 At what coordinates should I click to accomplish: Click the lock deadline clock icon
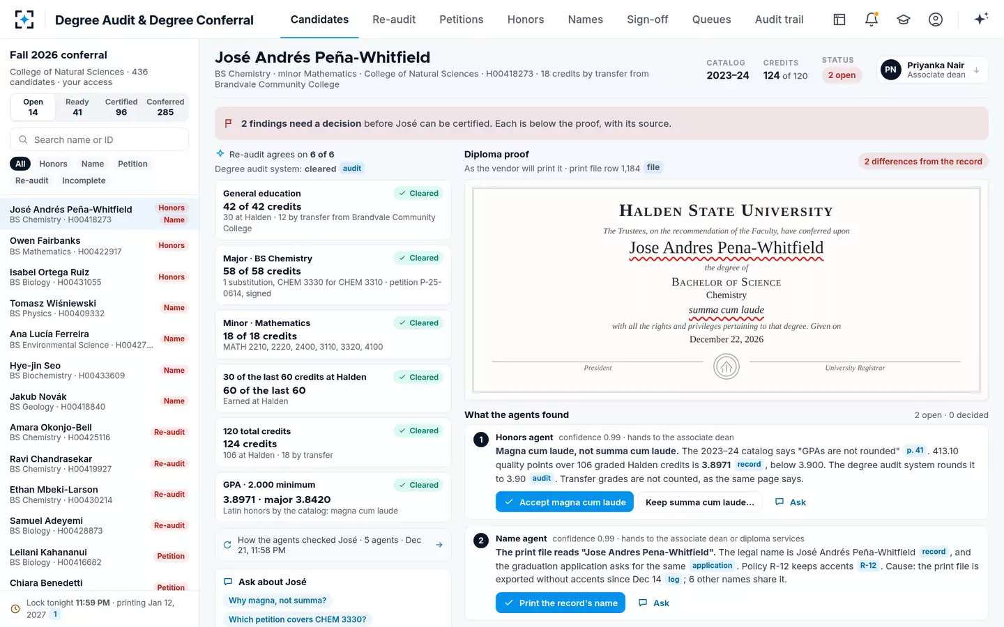[x=15, y=609]
